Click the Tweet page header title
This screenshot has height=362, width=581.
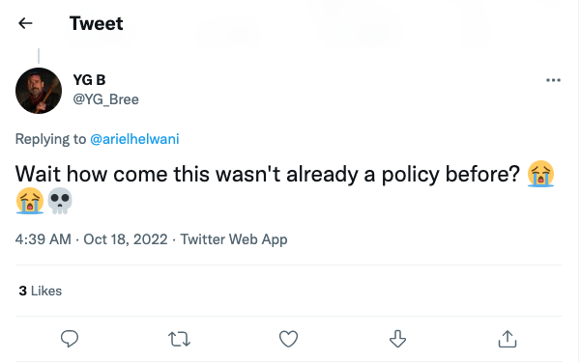tap(97, 24)
